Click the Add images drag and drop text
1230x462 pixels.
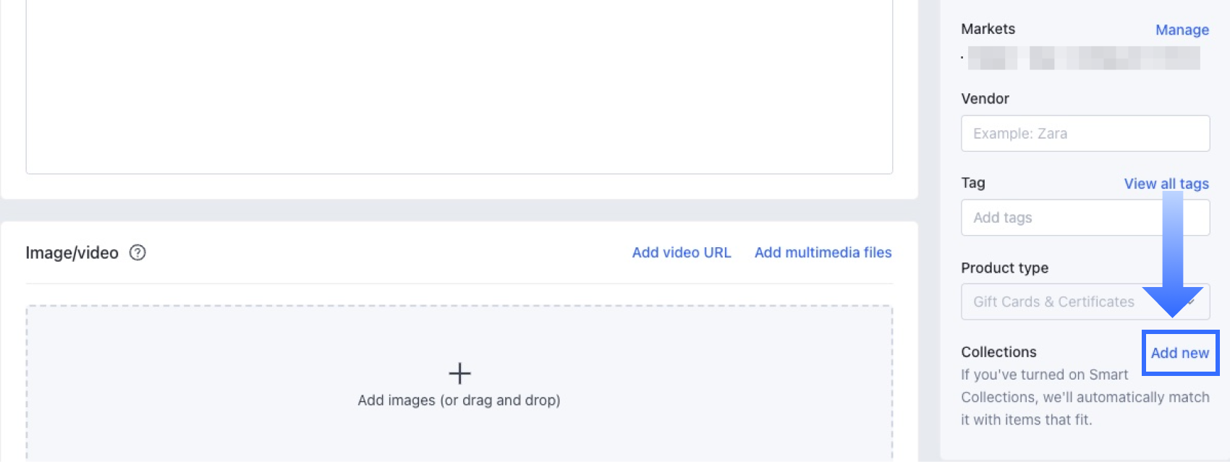459,401
